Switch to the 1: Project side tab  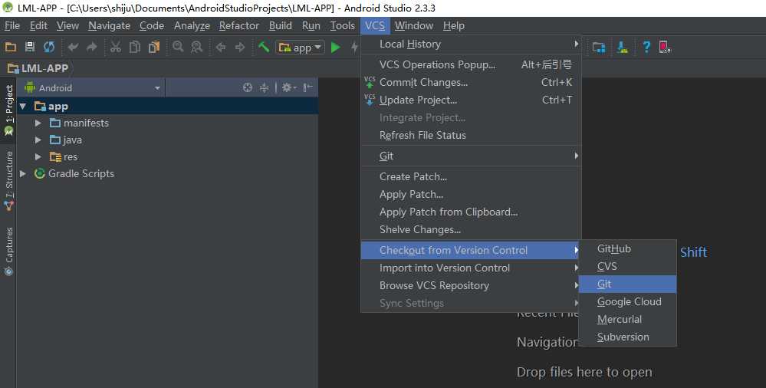coord(8,110)
